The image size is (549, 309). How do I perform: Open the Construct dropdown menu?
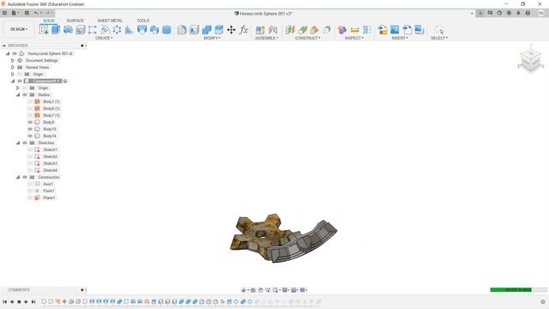[307, 38]
